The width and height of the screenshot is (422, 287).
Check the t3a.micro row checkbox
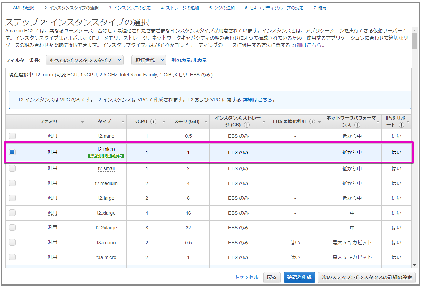pyautogui.click(x=12, y=257)
